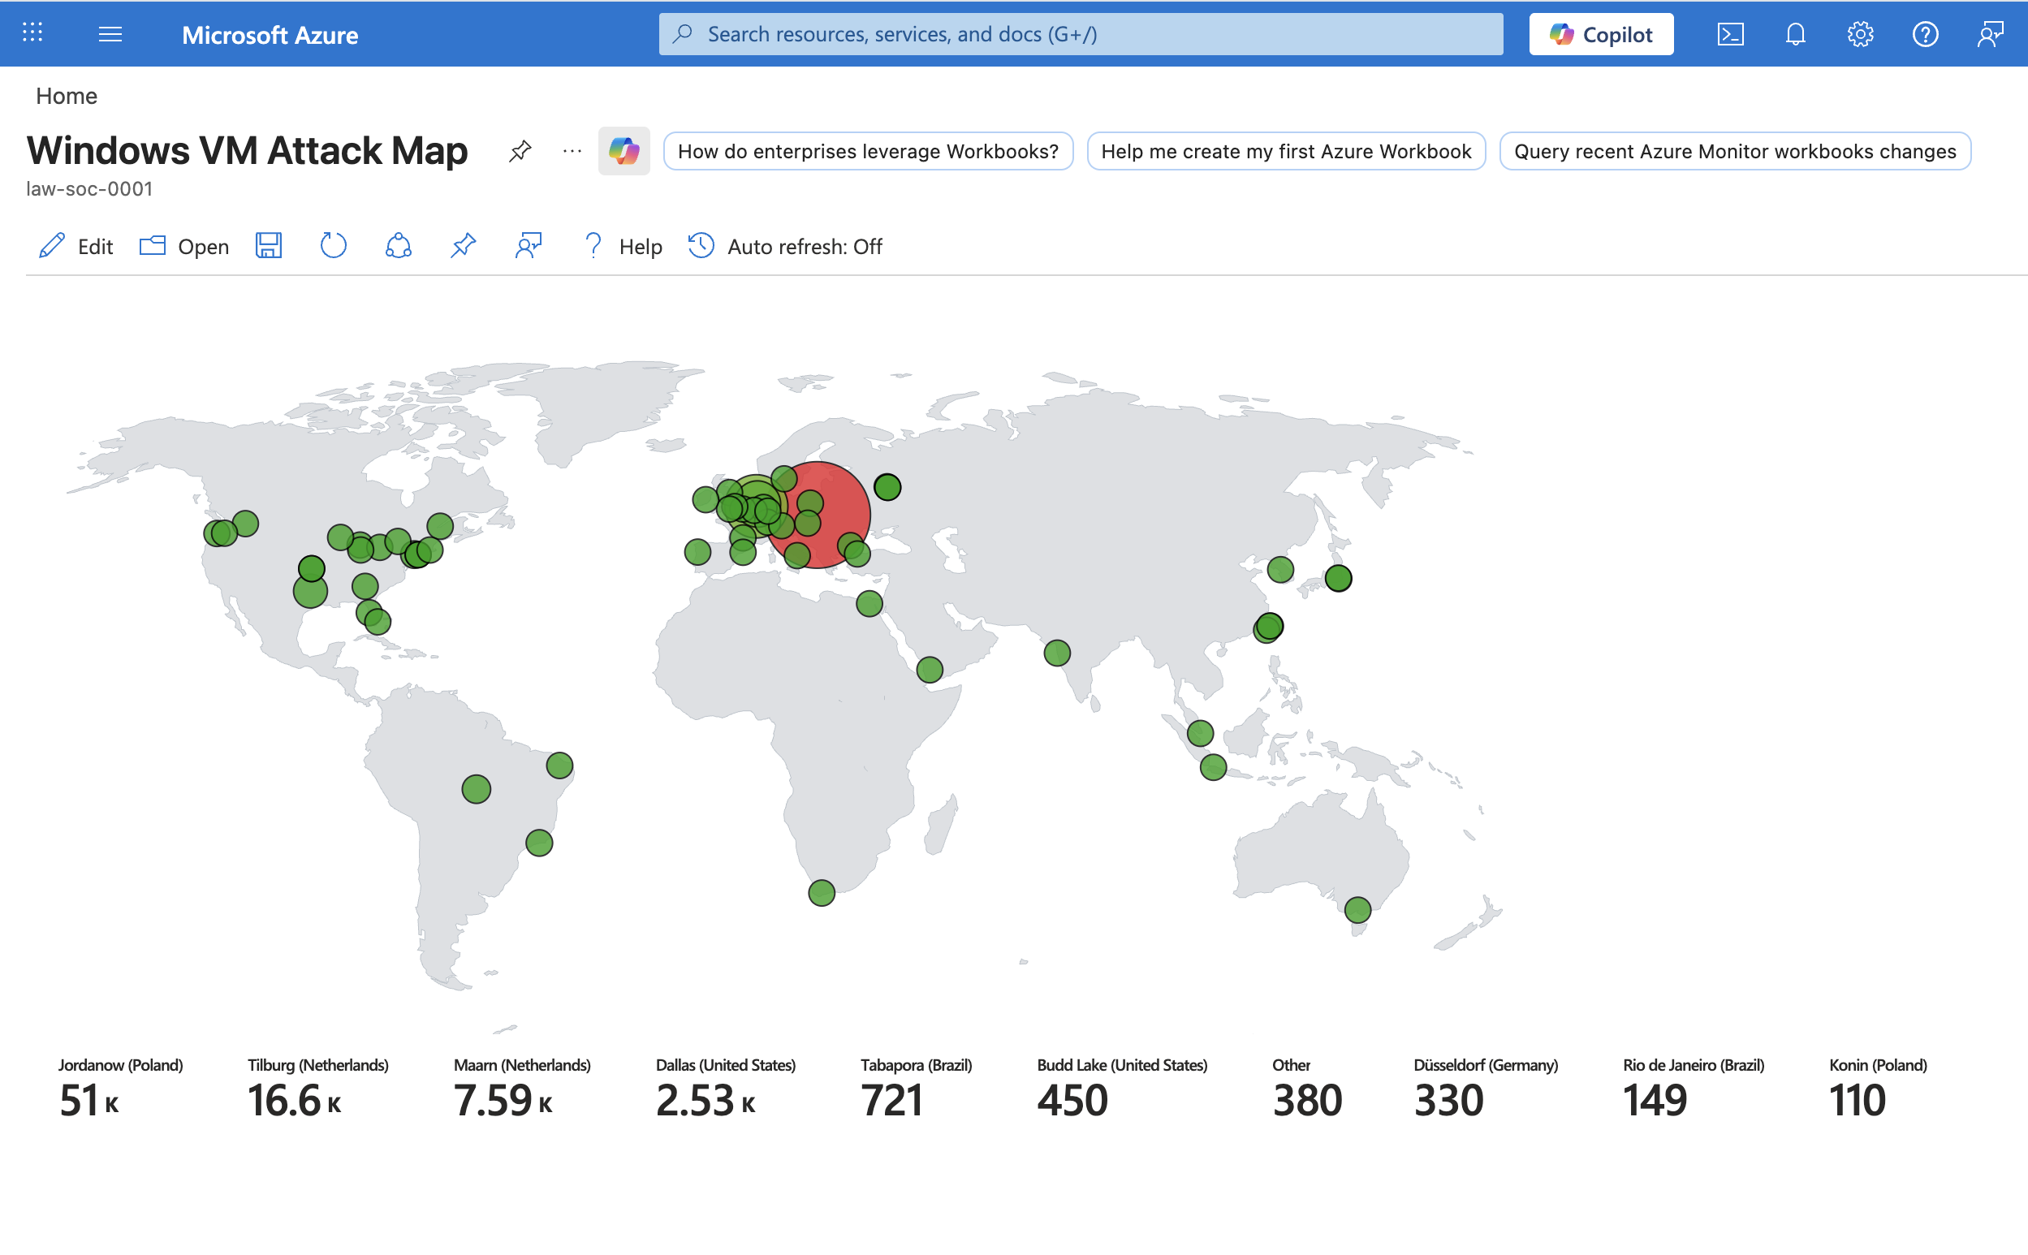Open the feedback icon in the header
Screen dimensions: 2028x1255
click(x=1990, y=34)
